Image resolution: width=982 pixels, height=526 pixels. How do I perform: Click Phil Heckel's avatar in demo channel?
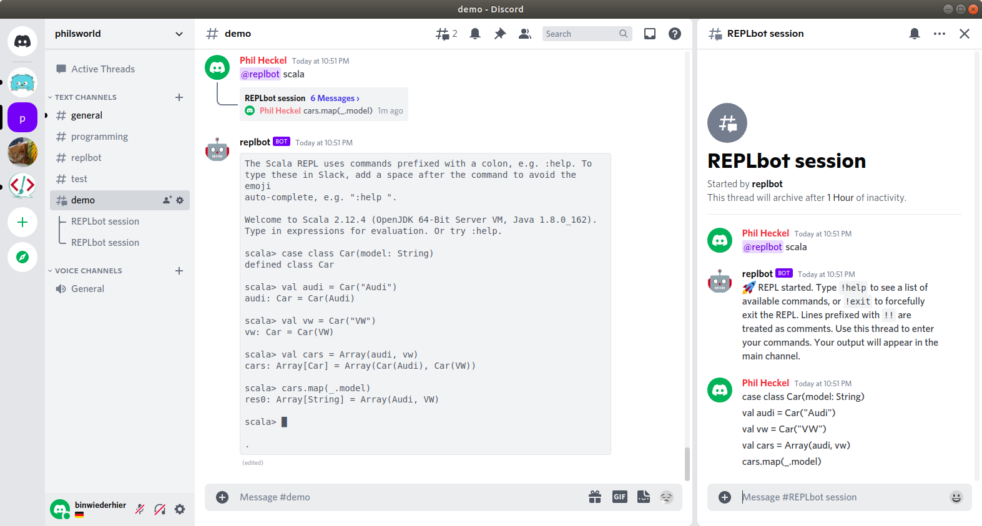[x=217, y=67]
